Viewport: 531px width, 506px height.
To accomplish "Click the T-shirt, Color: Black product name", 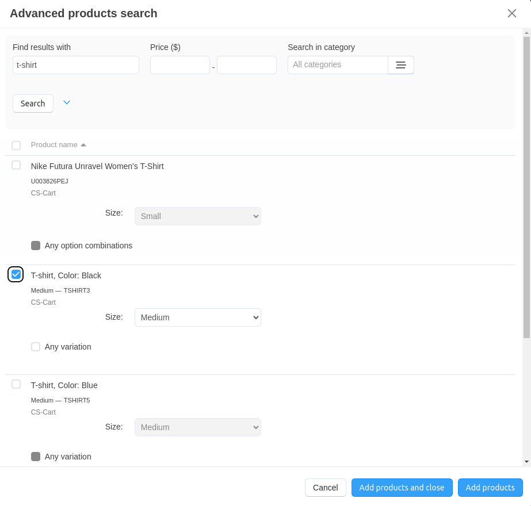I will [66, 275].
